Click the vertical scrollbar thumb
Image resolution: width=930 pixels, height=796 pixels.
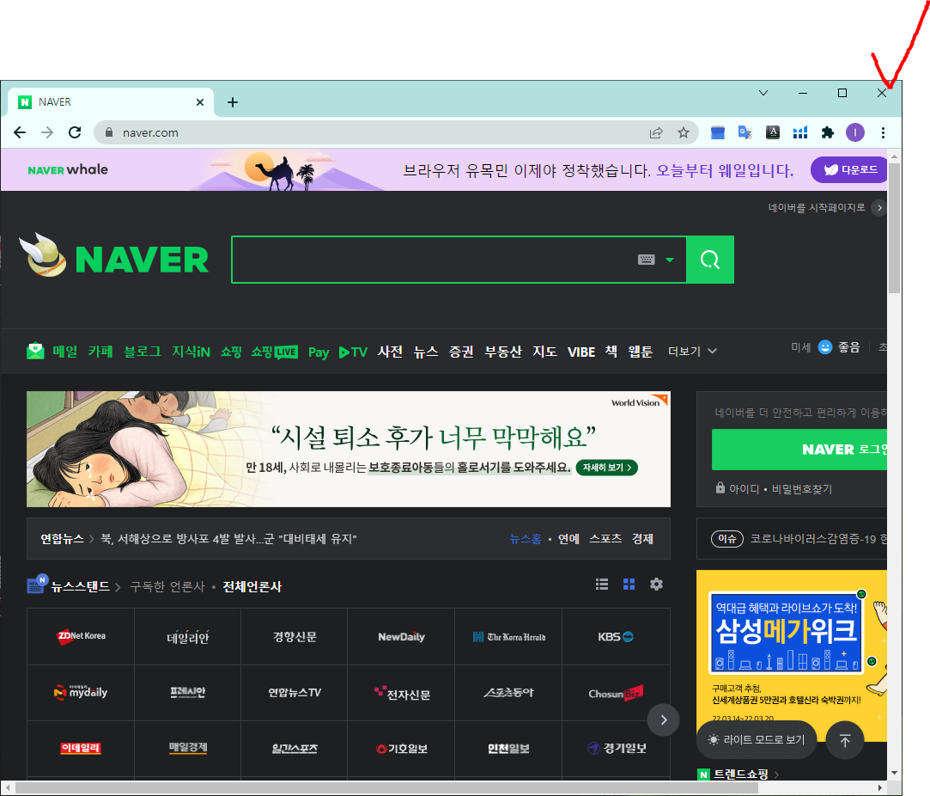895,229
